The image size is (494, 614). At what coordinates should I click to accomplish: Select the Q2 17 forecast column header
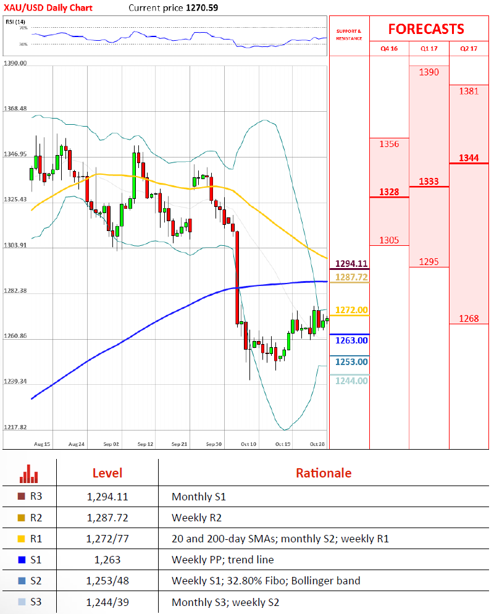pyautogui.click(x=469, y=49)
